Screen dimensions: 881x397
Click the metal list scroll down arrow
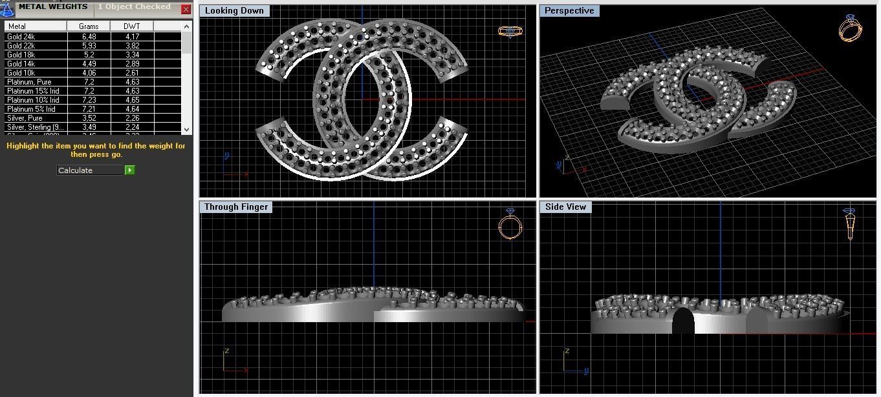click(x=187, y=129)
